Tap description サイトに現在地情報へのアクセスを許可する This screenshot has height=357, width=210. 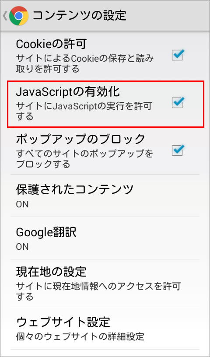click(98, 292)
